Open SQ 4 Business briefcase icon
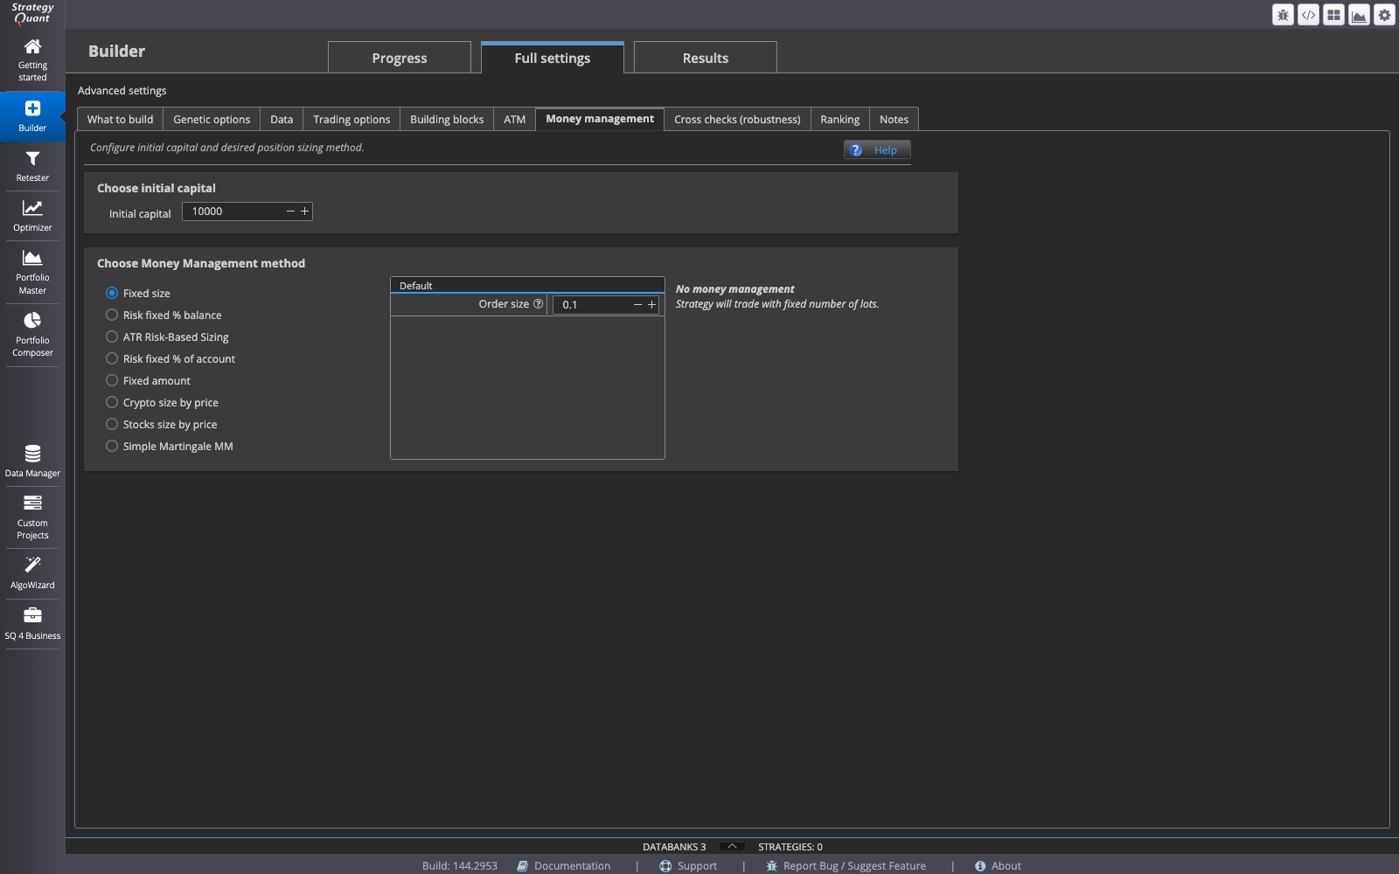 tap(32, 615)
